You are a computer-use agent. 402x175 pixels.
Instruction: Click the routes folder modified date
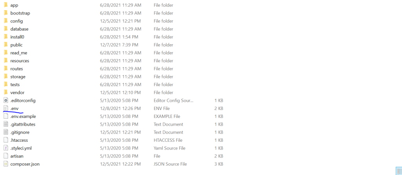[x=121, y=69]
